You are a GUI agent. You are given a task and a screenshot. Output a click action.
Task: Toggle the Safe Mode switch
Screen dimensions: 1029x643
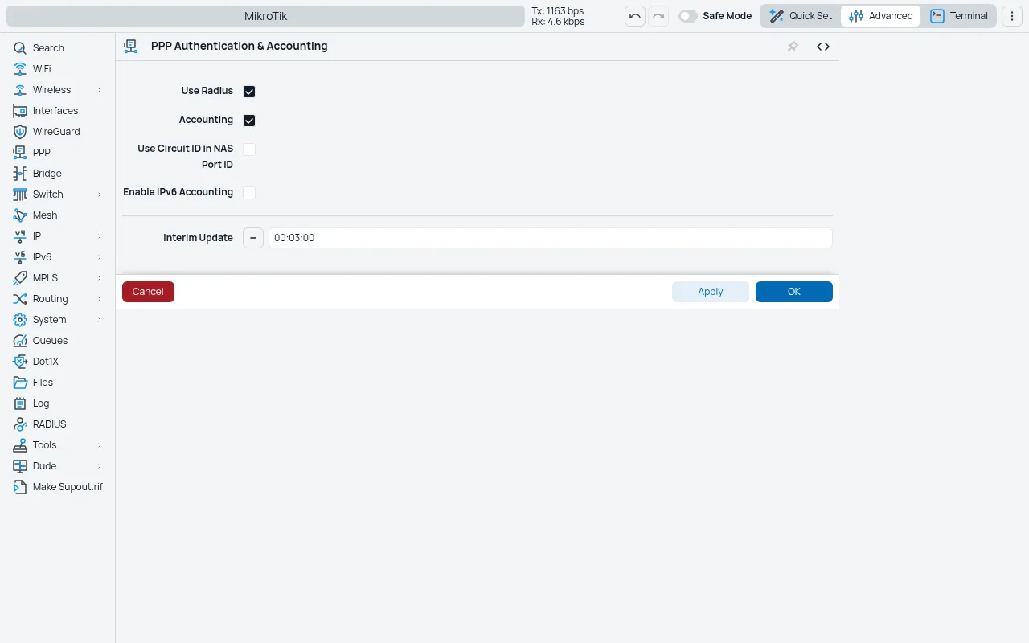tap(687, 16)
